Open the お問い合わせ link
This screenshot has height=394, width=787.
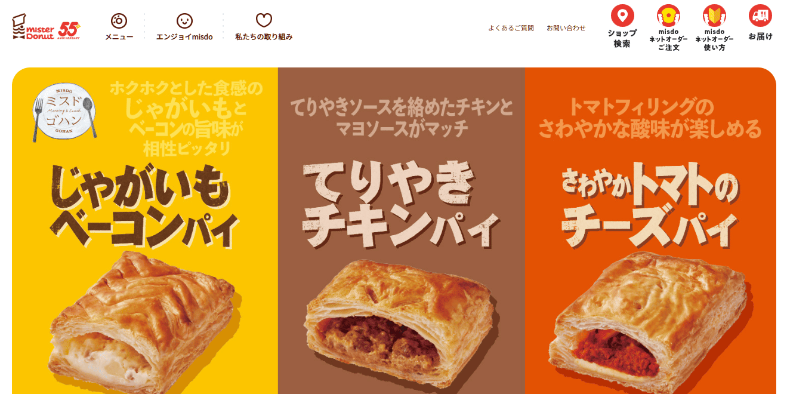coord(566,28)
